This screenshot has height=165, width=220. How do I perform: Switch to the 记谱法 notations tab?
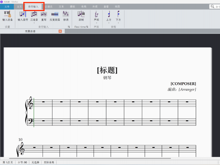point(49,6)
